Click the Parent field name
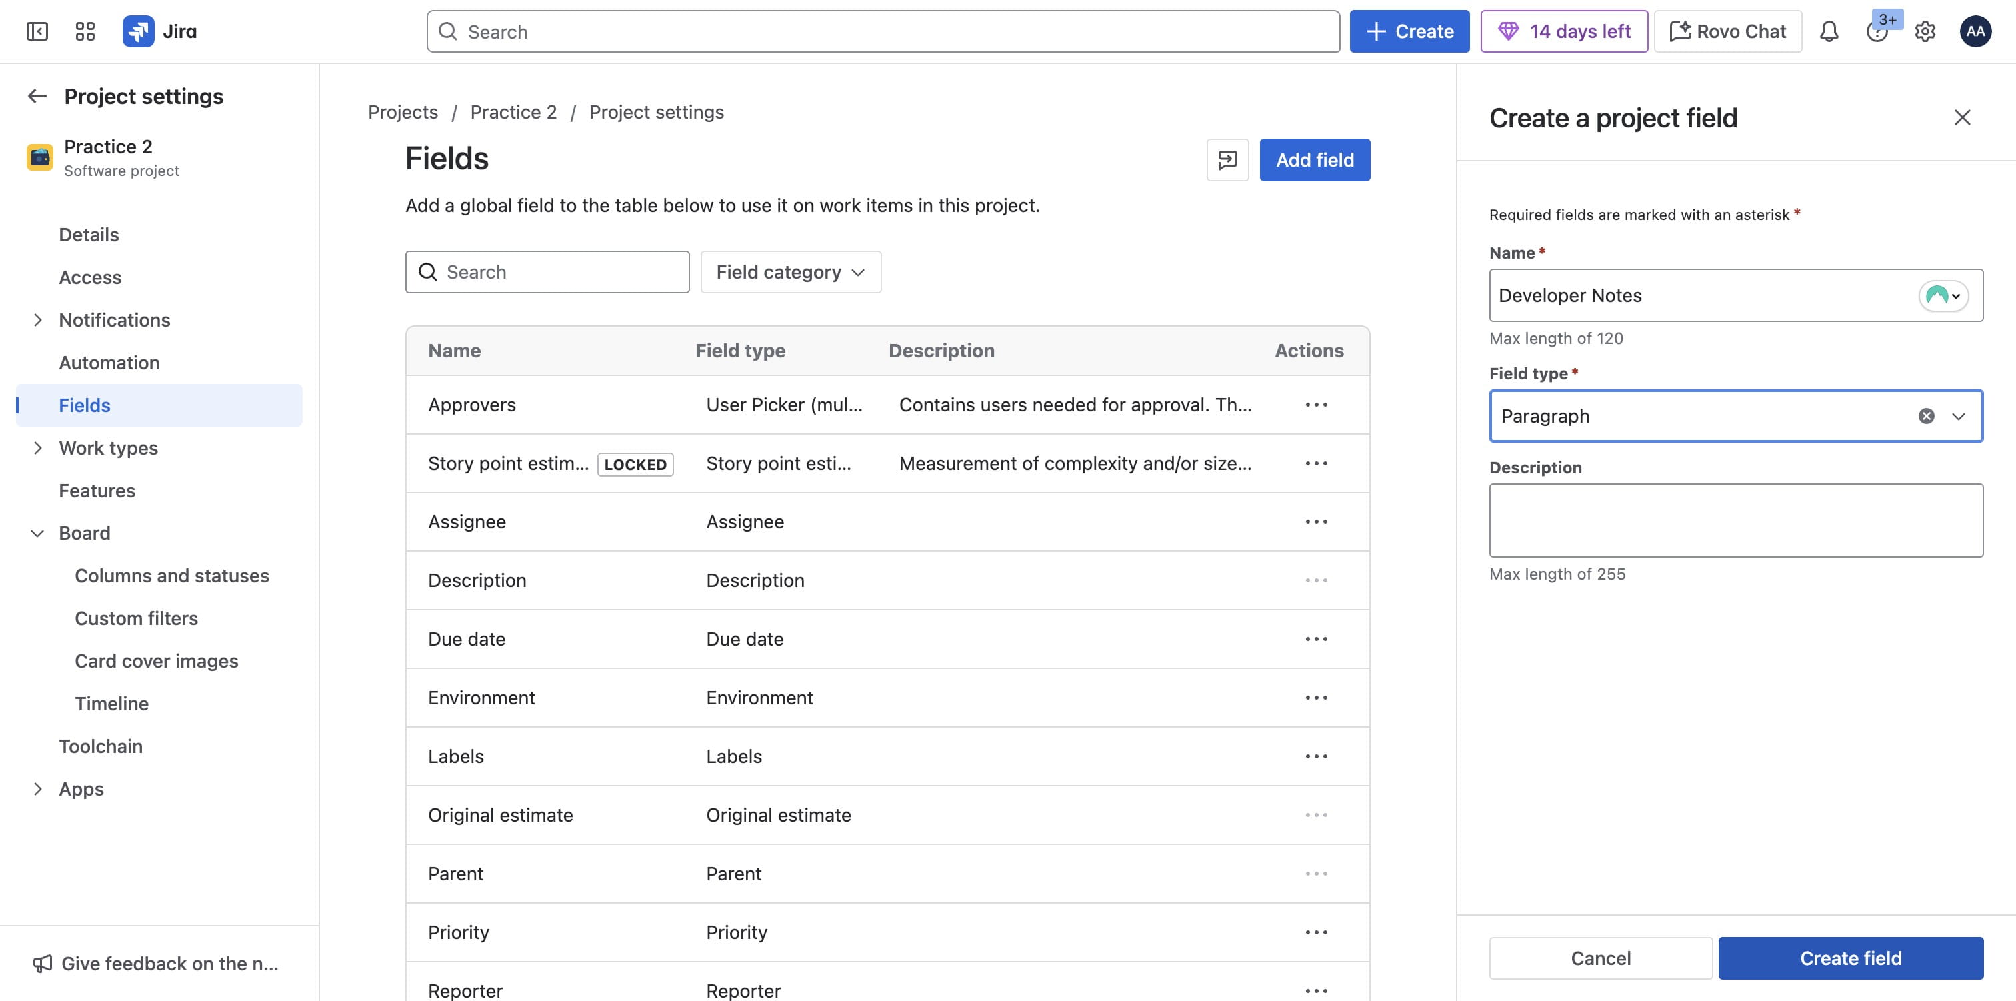 tap(455, 874)
